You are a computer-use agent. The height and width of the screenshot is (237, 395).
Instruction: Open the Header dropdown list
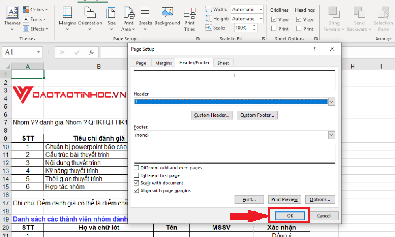tap(331, 102)
